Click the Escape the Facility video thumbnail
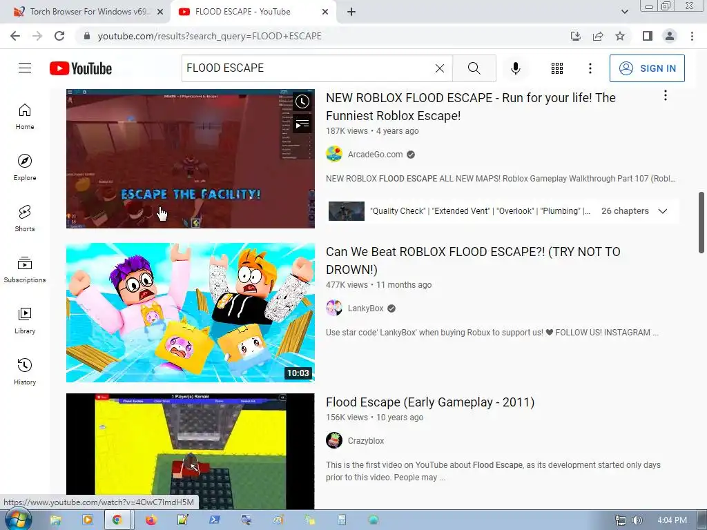 pos(191,159)
